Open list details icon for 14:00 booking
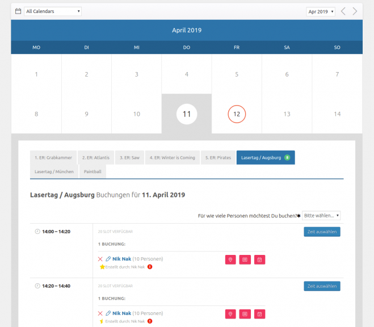This screenshot has width=374, height=327. click(x=245, y=259)
